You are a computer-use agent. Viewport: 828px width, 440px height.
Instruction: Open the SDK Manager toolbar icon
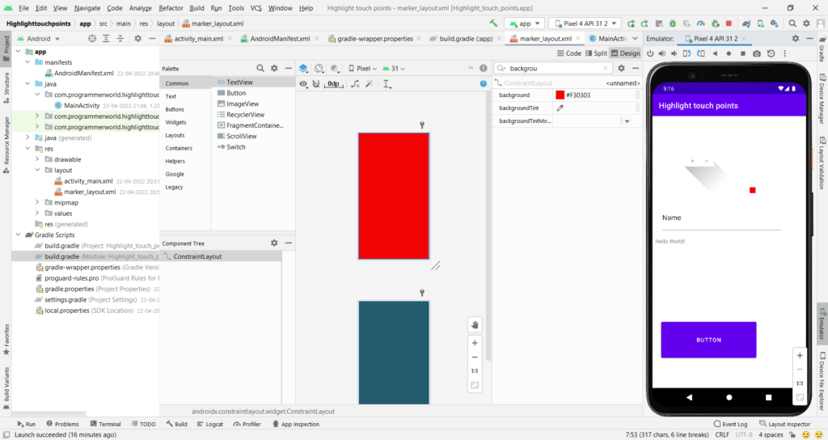tap(774, 23)
